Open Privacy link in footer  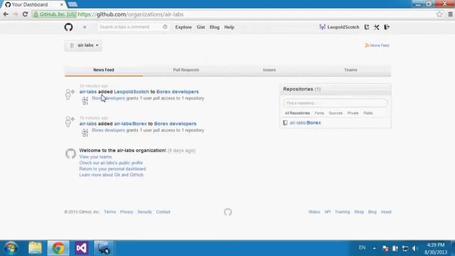tap(127, 212)
